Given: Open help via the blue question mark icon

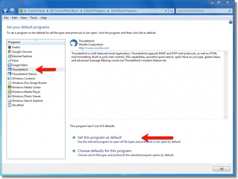Looking at the screenshot, I should coord(230,23).
